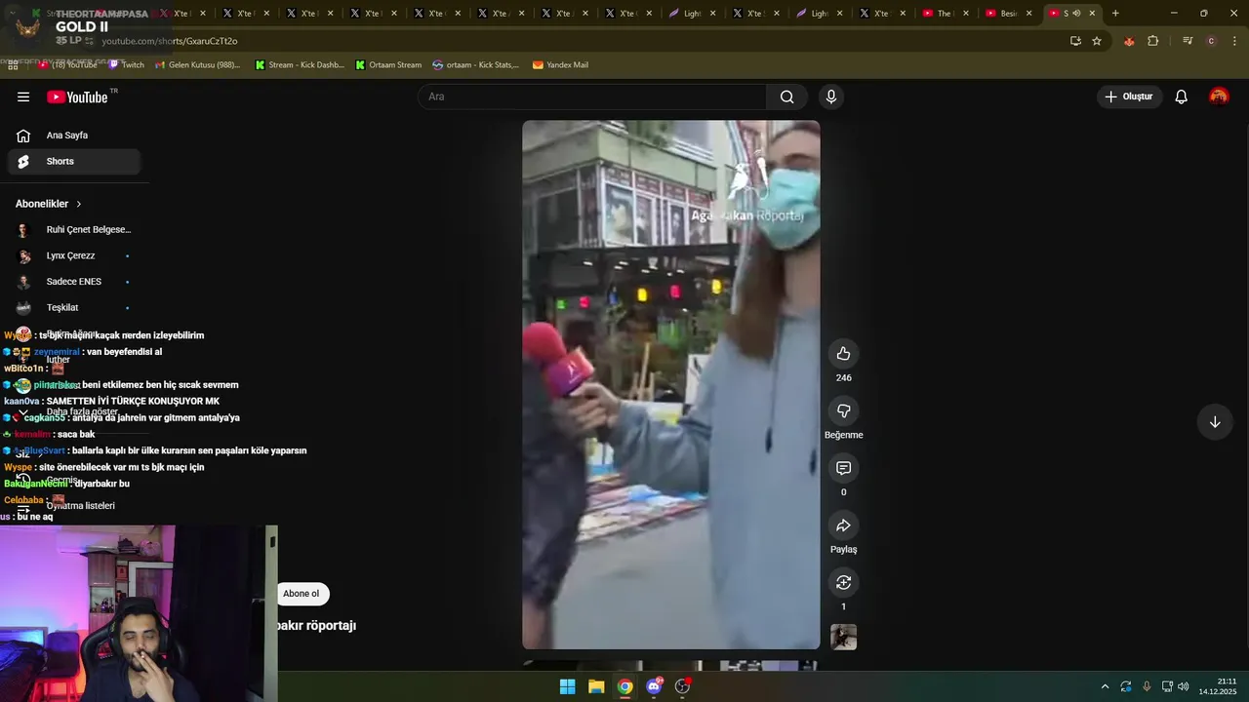Mute the playing Shorts tab audio

pos(1076,14)
